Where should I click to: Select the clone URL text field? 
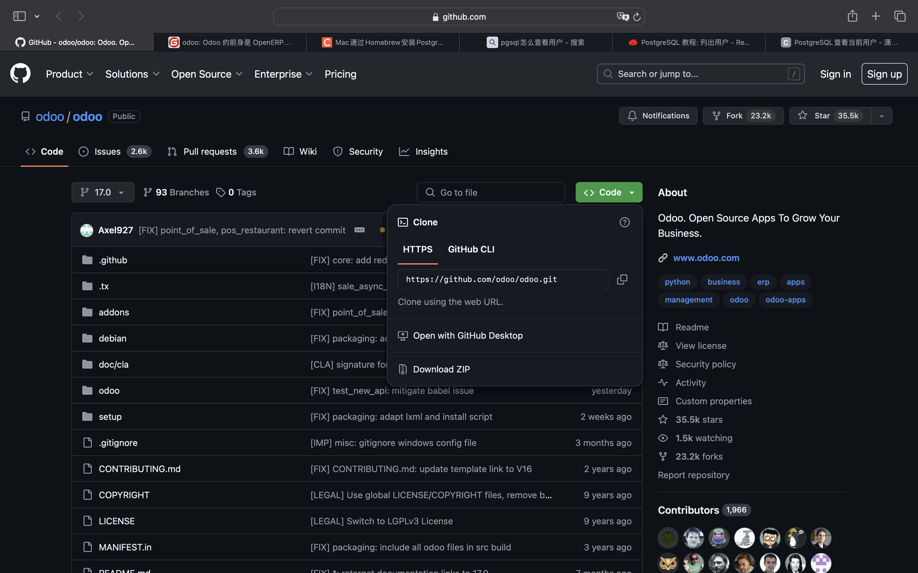click(x=503, y=279)
